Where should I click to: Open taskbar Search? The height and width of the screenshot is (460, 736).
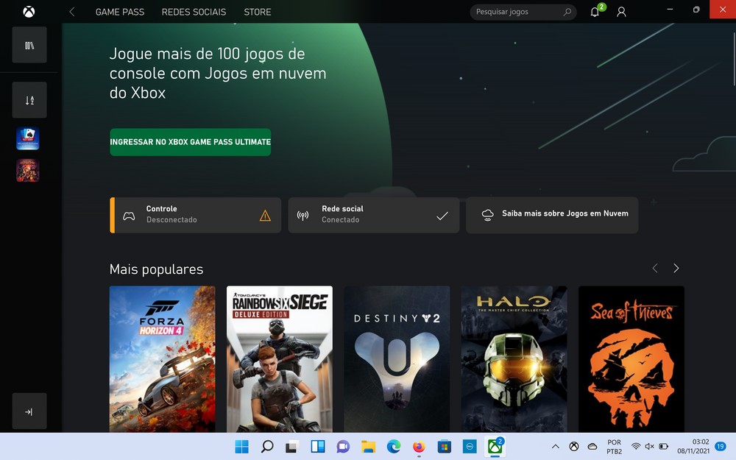pos(267,447)
